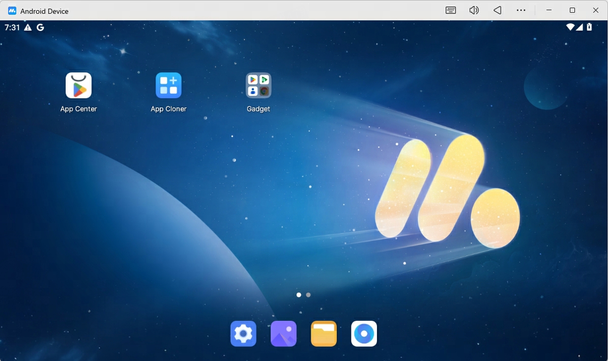This screenshot has width=608, height=361.
Task: Open Settings gear in the dock
Action: pyautogui.click(x=243, y=334)
